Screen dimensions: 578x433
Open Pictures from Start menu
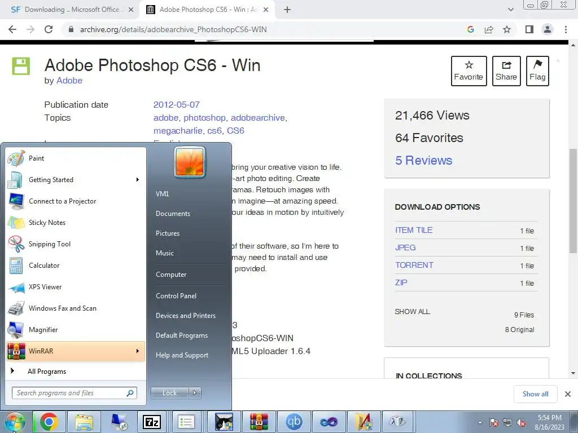167,233
